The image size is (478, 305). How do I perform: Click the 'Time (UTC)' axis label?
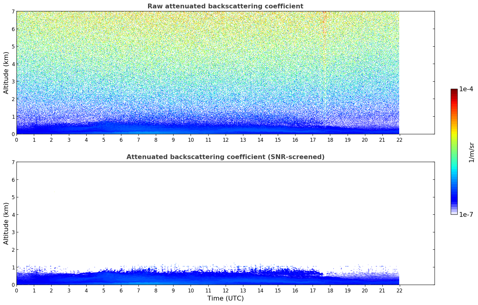coord(225,298)
